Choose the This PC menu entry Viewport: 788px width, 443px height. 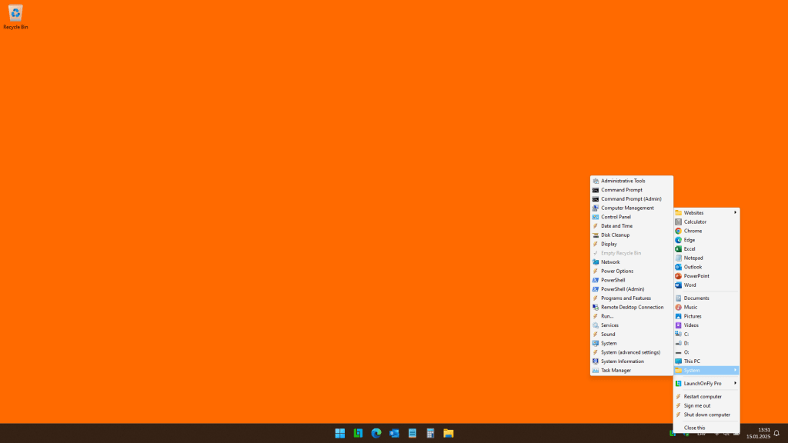(x=692, y=361)
